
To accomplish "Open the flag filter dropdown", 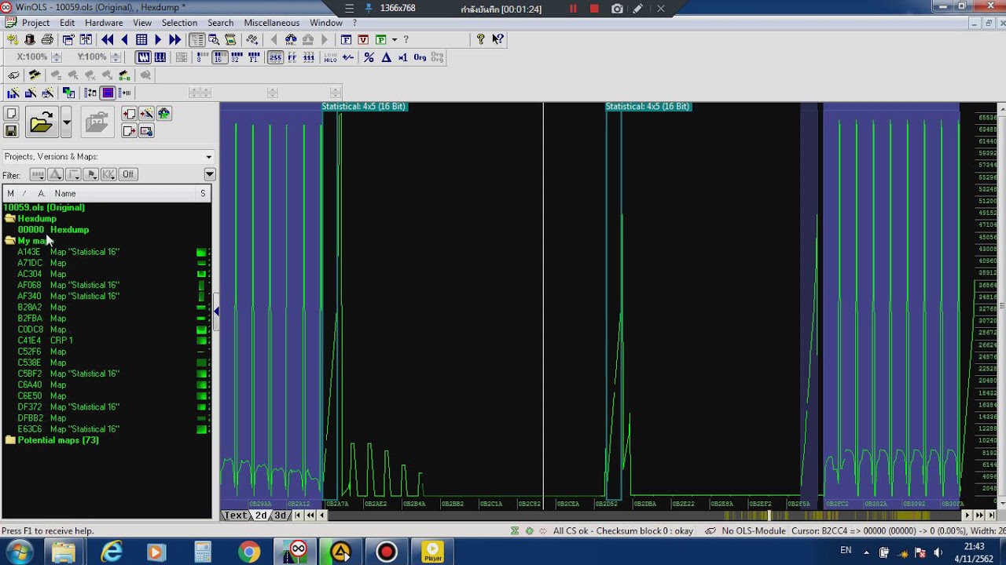I will pos(91,174).
